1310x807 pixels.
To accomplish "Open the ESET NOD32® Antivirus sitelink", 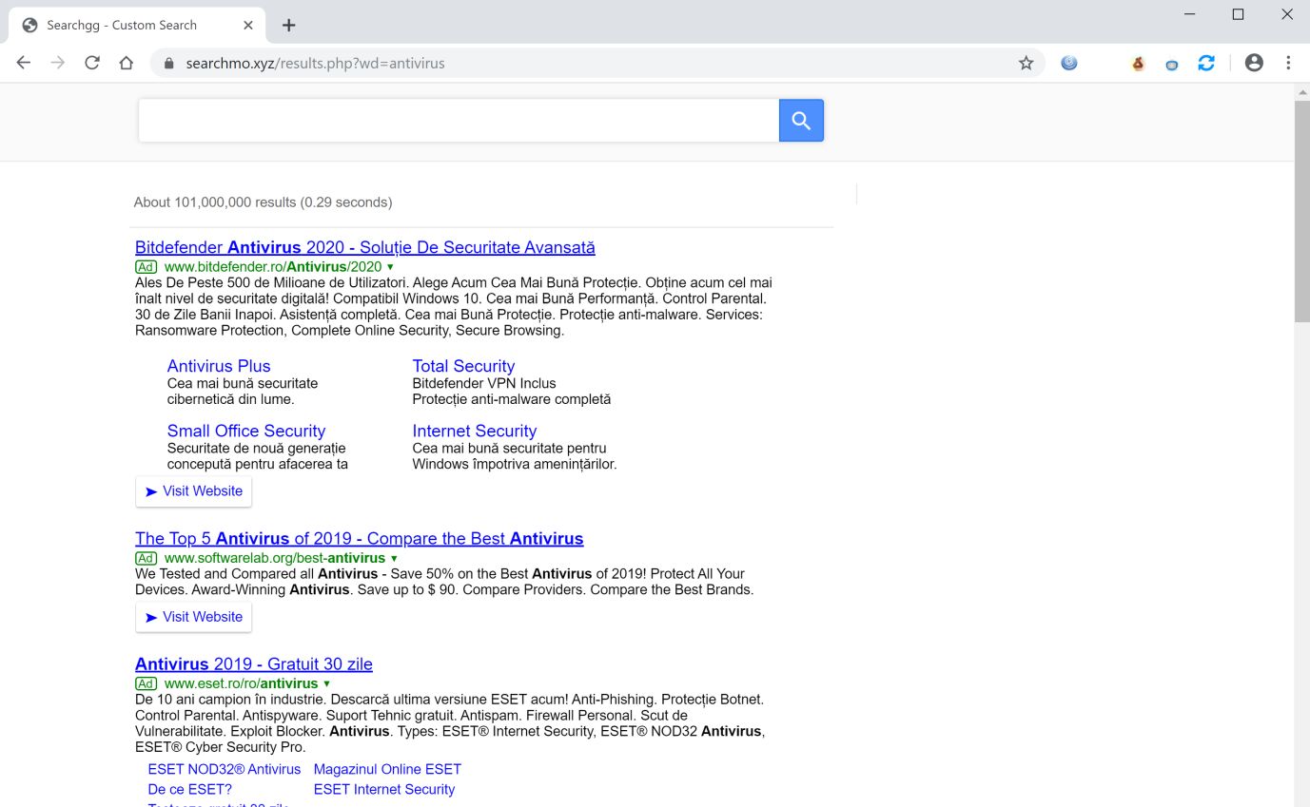I will (225, 769).
